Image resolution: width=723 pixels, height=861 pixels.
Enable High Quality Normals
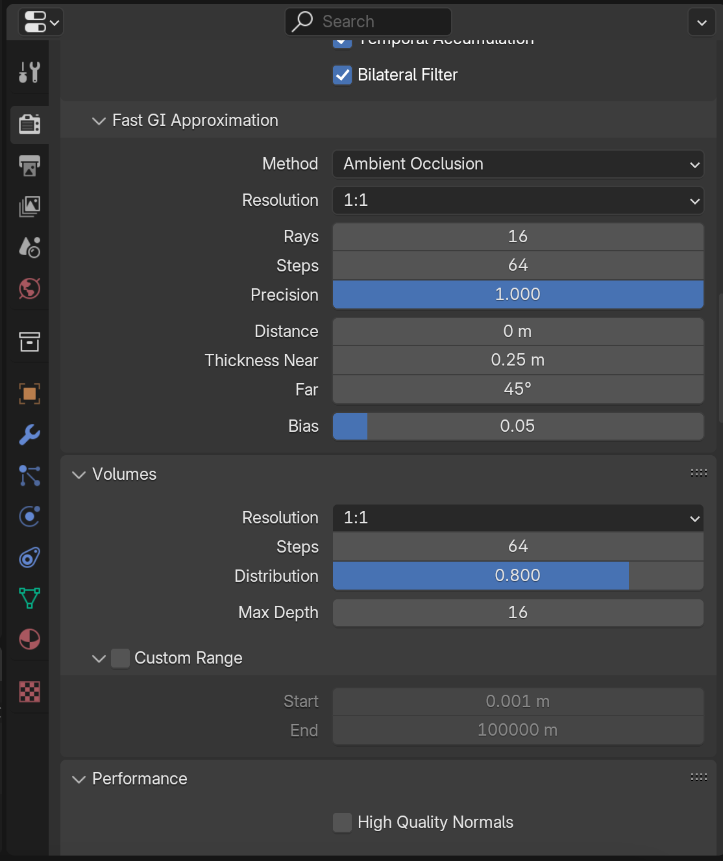[343, 823]
